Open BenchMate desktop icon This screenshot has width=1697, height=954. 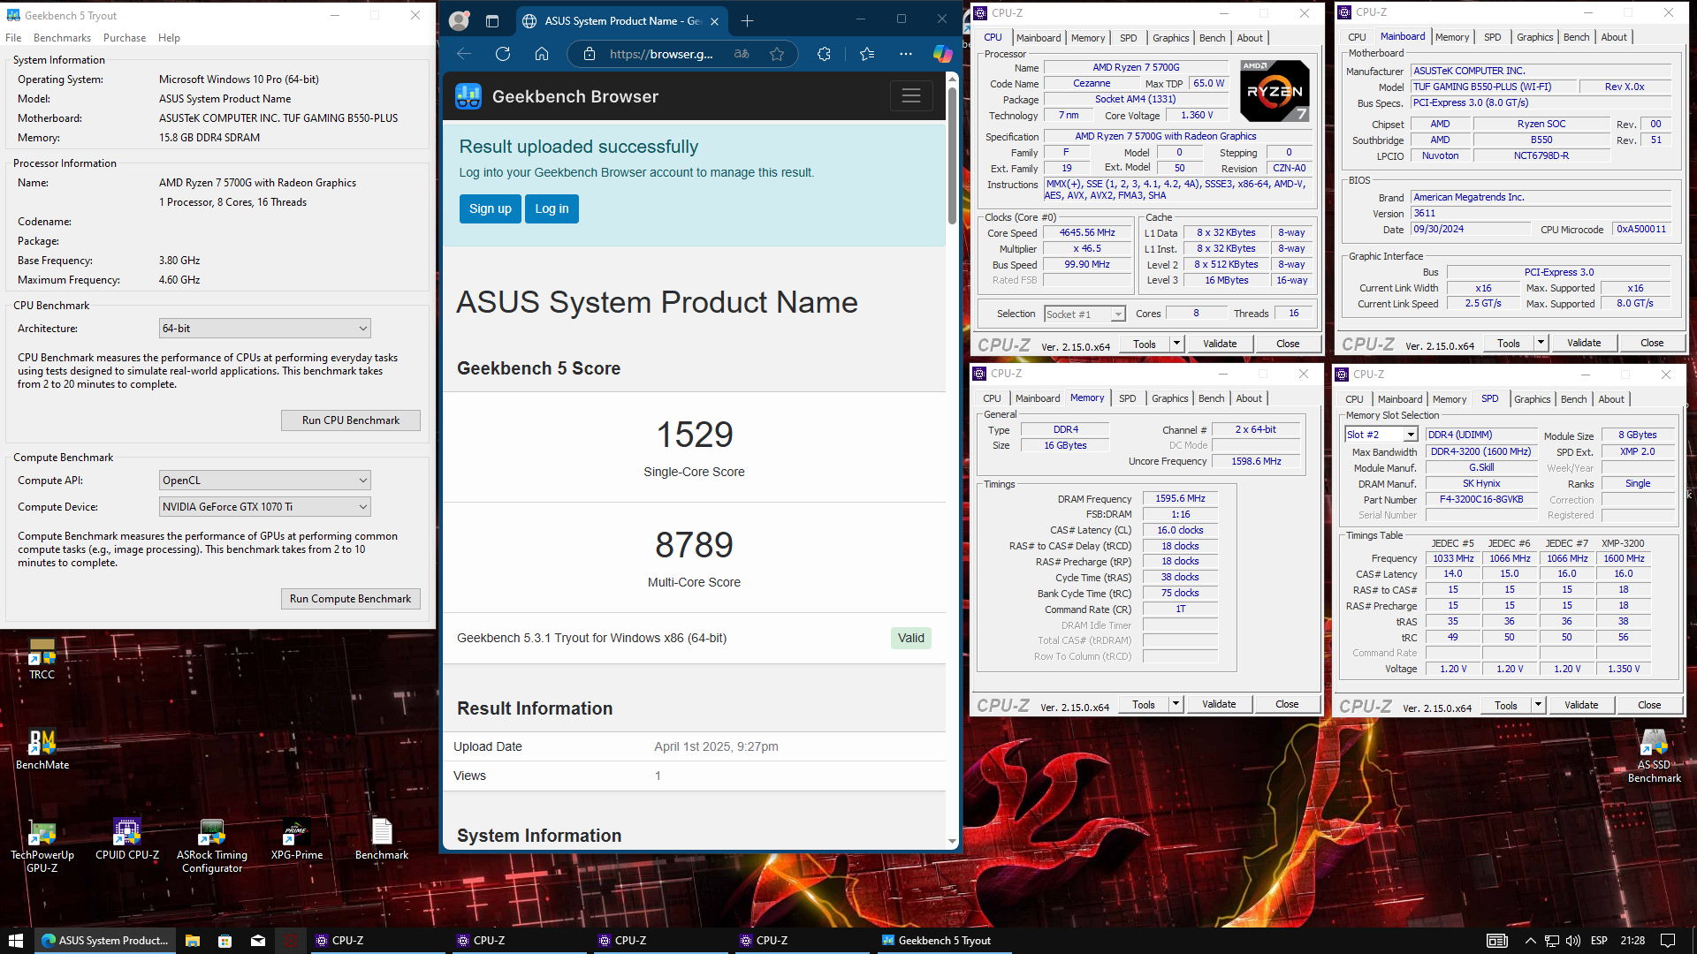click(x=42, y=749)
